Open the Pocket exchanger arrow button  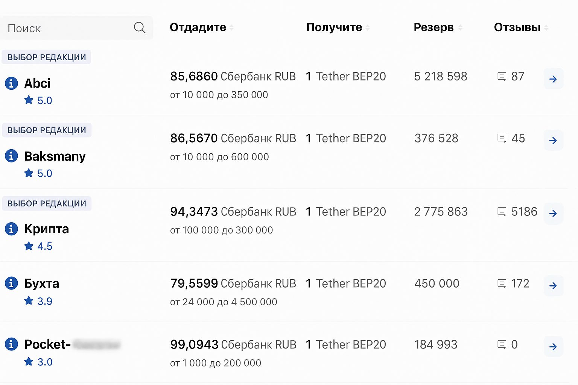(x=553, y=347)
